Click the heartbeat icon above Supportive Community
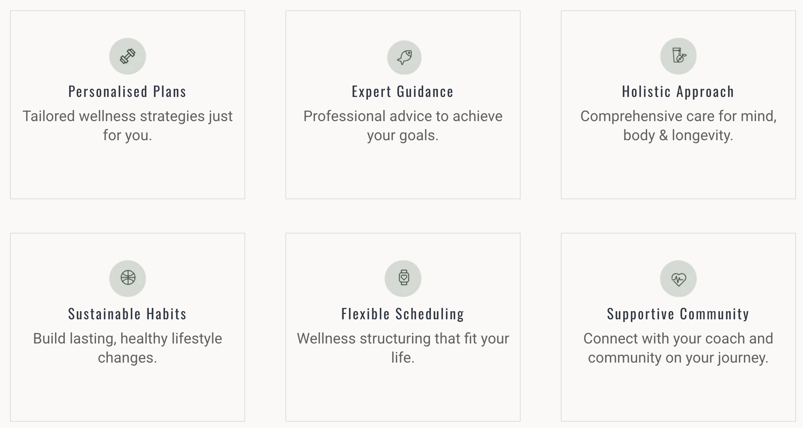Screen dimensions: 803x428 678,278
